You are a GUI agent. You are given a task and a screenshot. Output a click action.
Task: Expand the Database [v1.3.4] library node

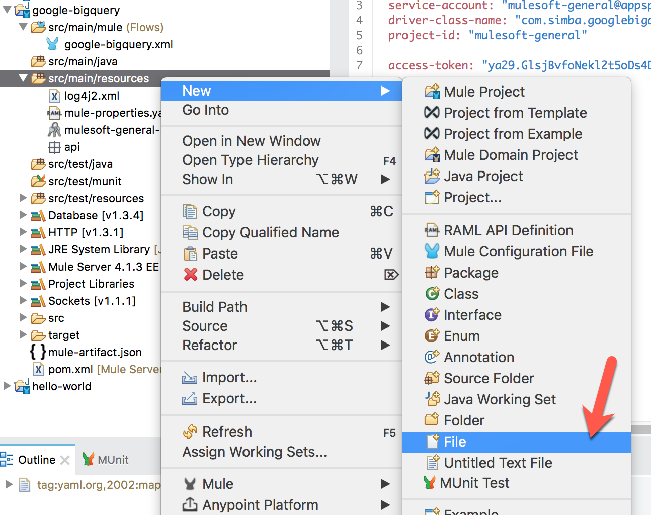[x=23, y=215]
